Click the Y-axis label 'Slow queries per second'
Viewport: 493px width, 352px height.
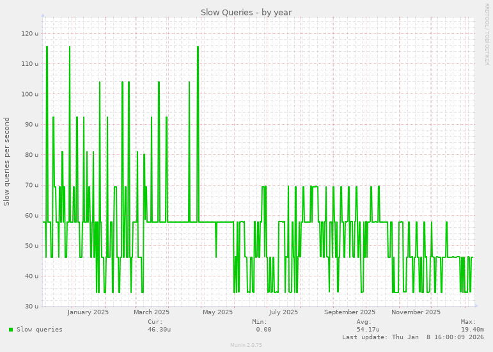tap(6, 162)
